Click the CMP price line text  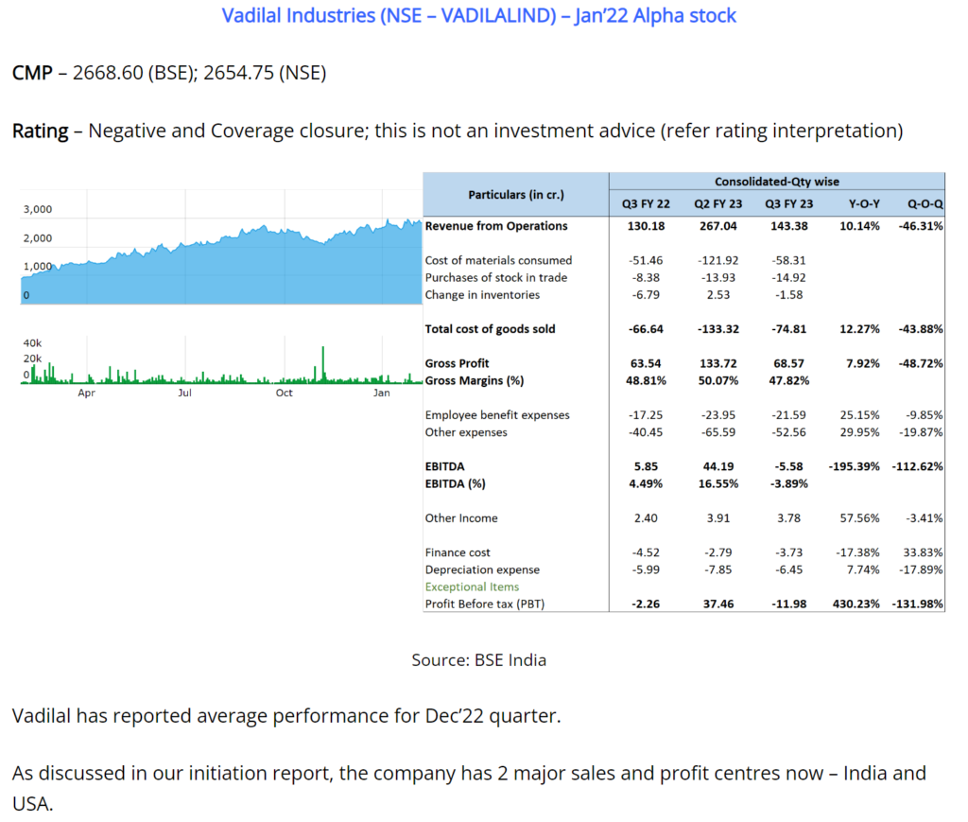pyautogui.click(x=169, y=73)
